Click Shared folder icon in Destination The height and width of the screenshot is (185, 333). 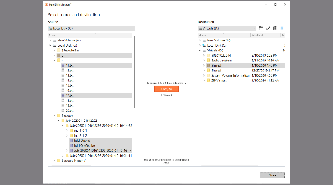point(209,65)
